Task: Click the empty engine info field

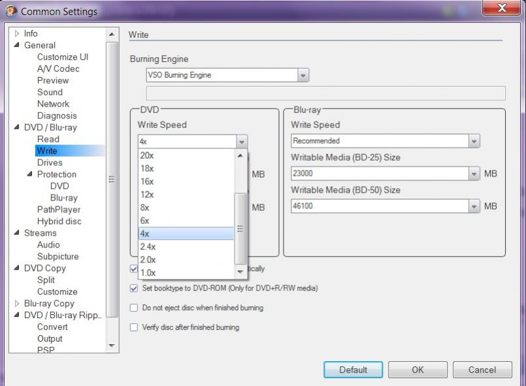Action: (x=326, y=93)
